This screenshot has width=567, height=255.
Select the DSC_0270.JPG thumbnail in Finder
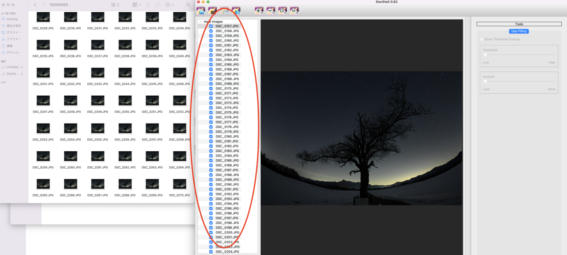tap(180, 184)
